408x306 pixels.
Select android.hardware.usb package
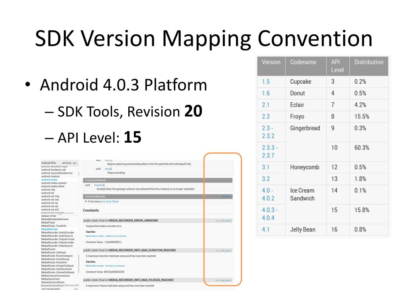[x=53, y=170]
